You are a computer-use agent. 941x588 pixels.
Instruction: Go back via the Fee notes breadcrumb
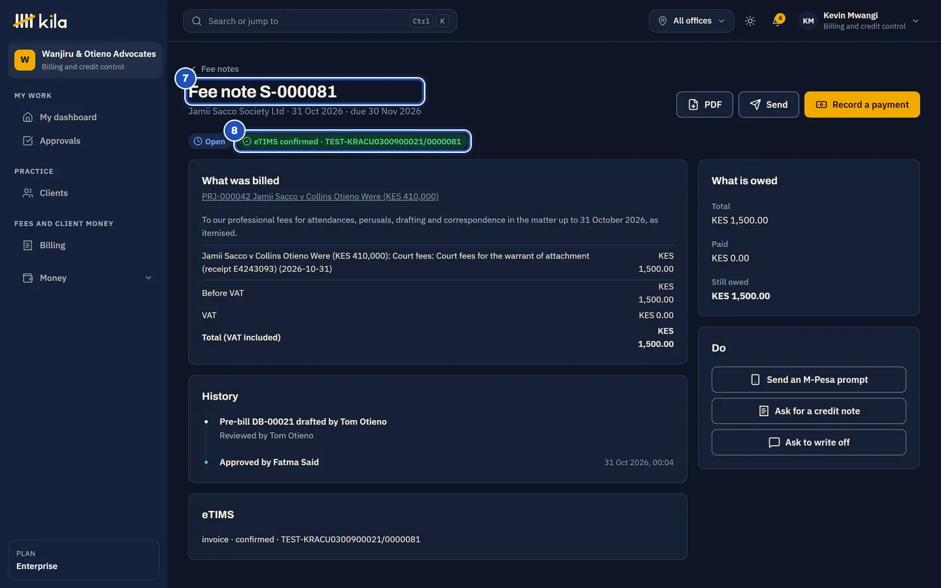215,69
